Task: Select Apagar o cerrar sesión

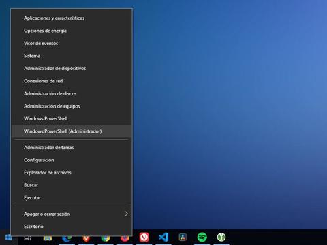Action: tap(72, 214)
